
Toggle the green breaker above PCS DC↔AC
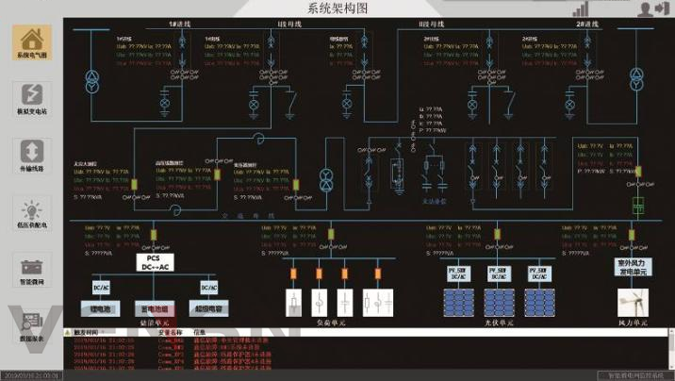(154, 235)
